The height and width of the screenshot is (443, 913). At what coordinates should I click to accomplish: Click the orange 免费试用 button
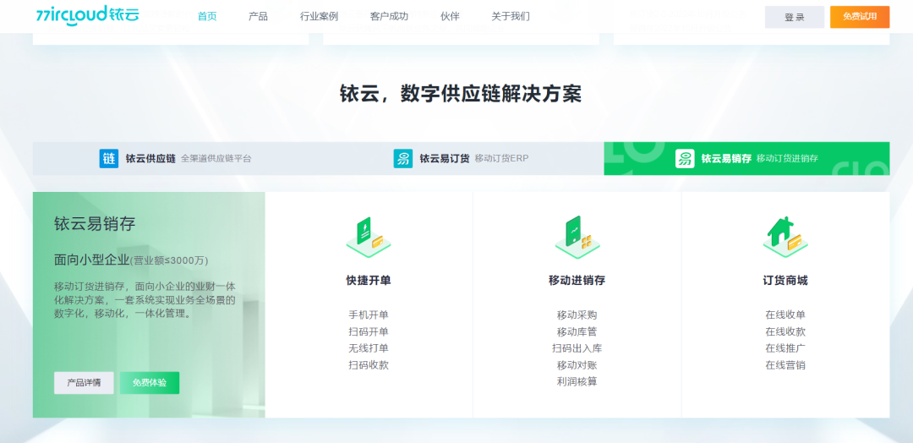tap(860, 17)
